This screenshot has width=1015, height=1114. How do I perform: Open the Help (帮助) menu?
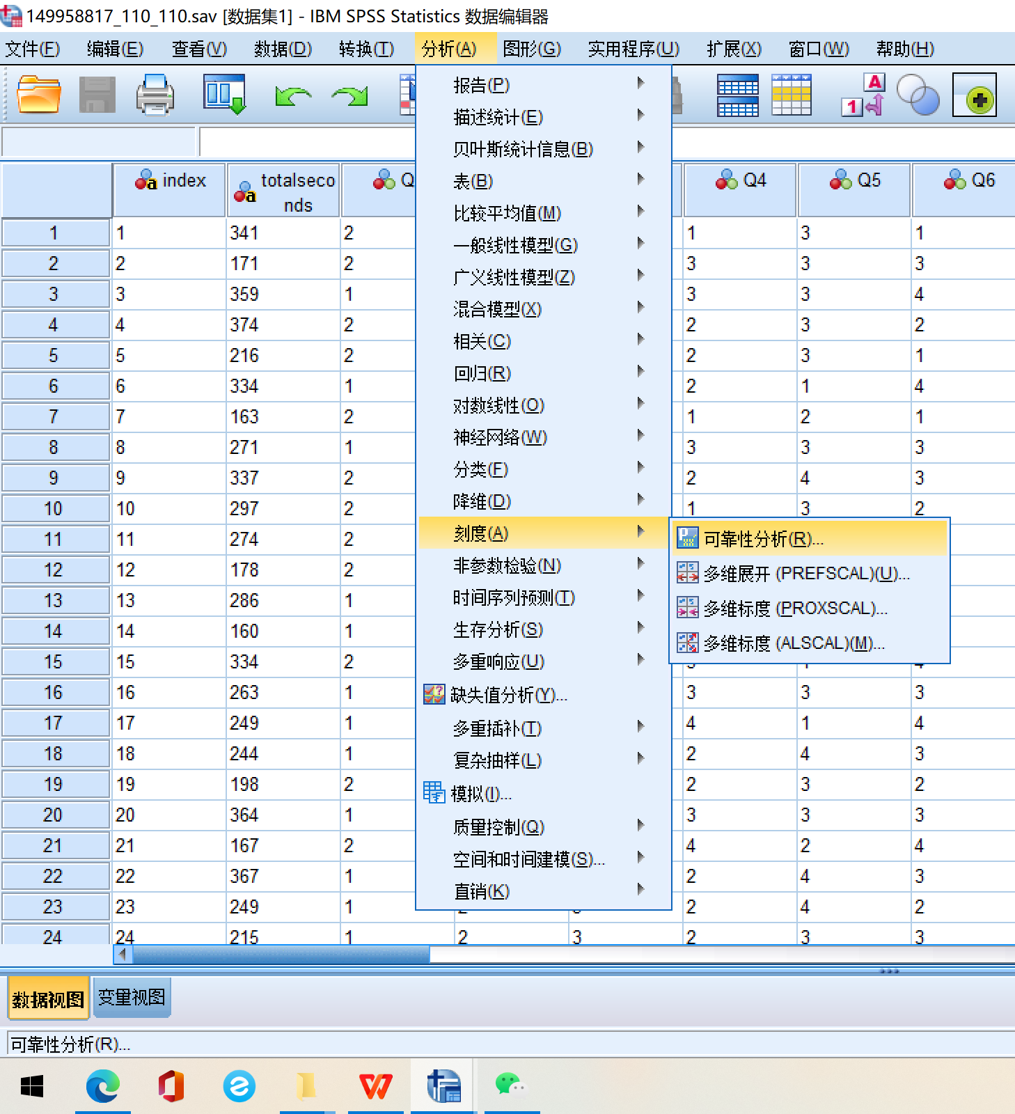(x=905, y=49)
